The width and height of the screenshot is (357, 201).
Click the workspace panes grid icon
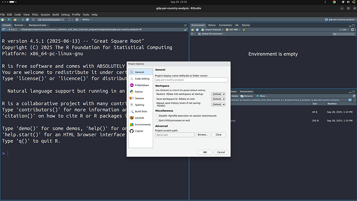tap(77, 19)
